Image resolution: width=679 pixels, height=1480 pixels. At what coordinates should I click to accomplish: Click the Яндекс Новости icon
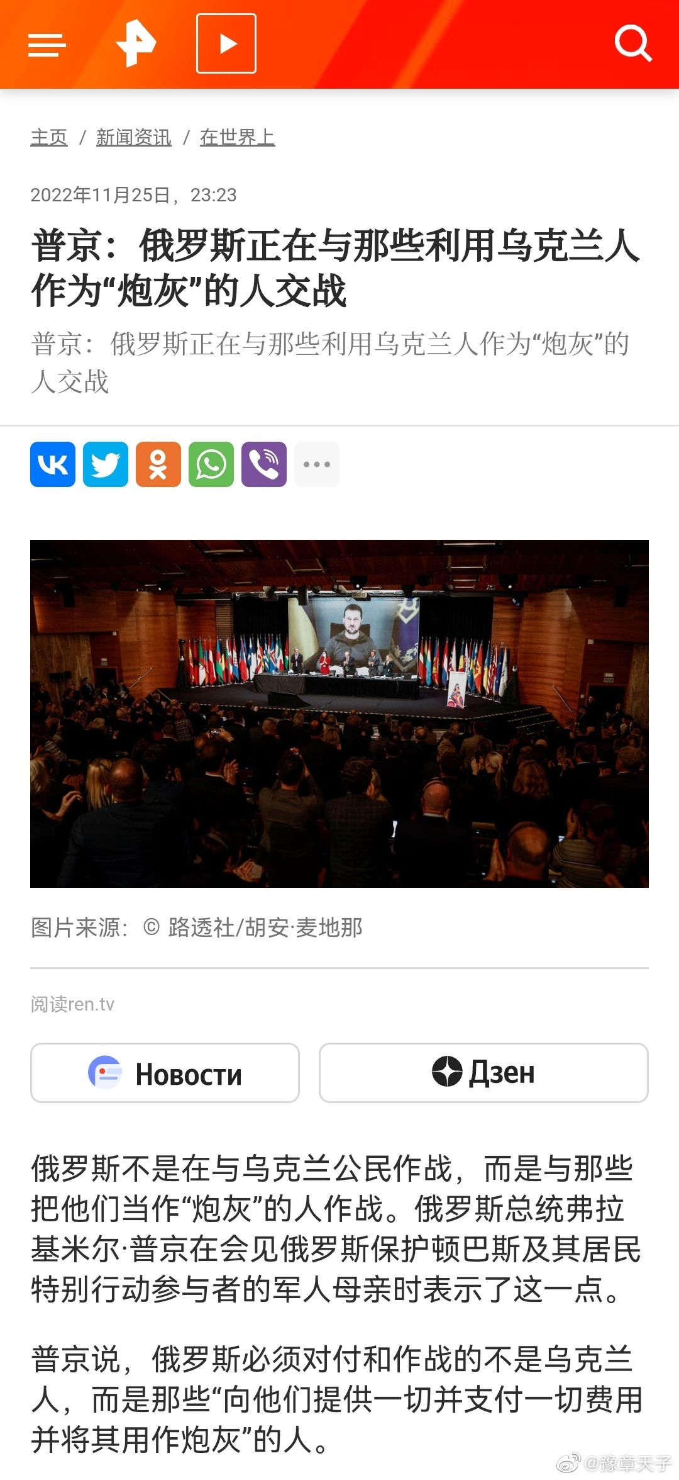(x=105, y=1072)
